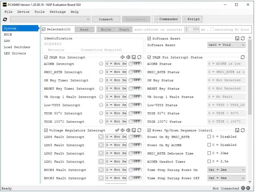Open the device selection combo box
Screen dimensions: 256x192
point(50,19)
